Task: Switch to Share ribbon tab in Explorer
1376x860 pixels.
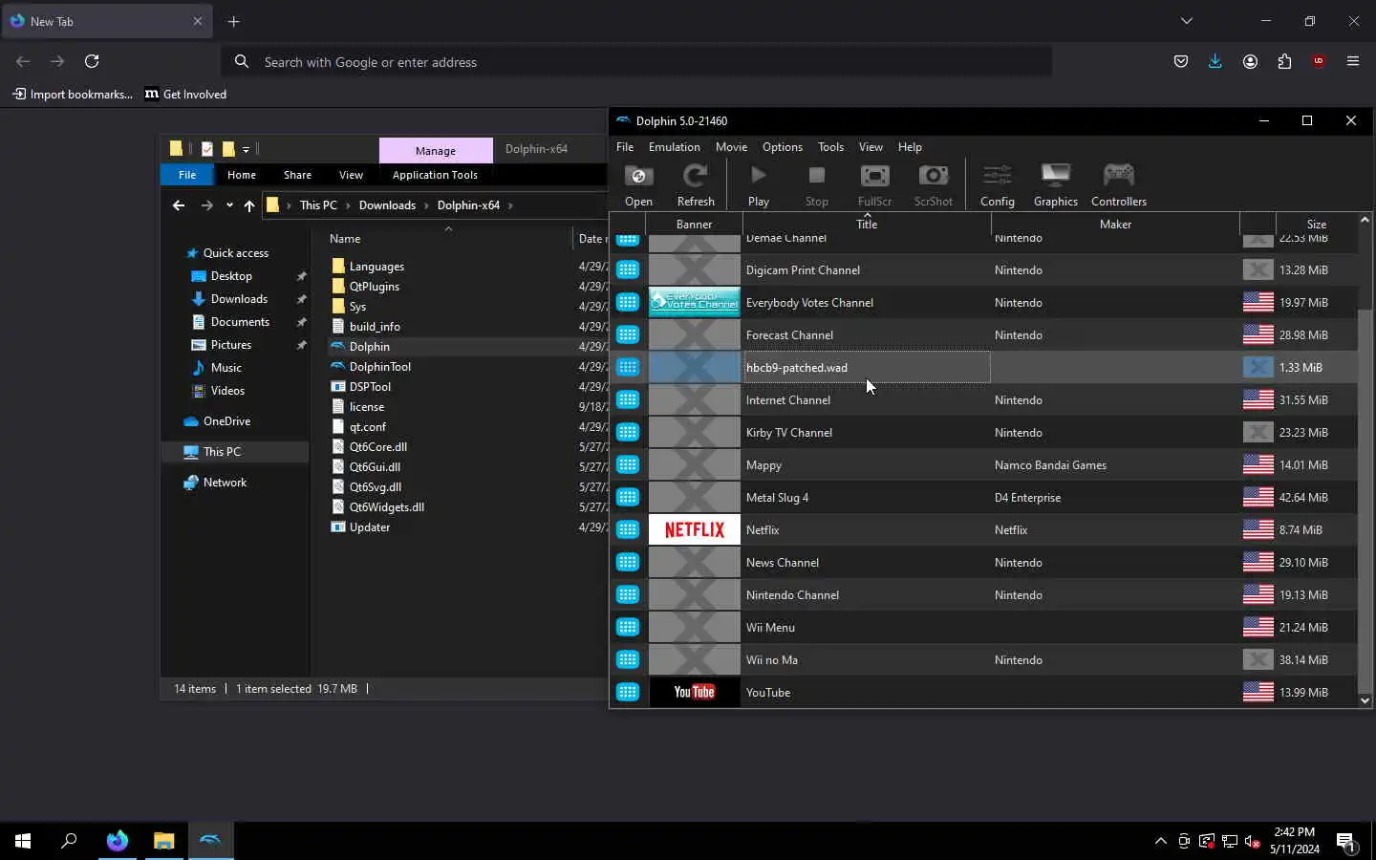Action: pos(297,175)
